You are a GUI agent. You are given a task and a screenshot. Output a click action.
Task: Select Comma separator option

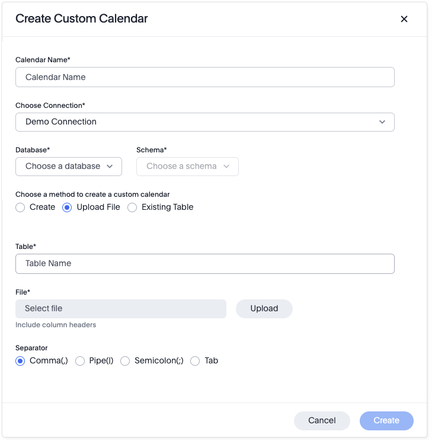(20, 361)
